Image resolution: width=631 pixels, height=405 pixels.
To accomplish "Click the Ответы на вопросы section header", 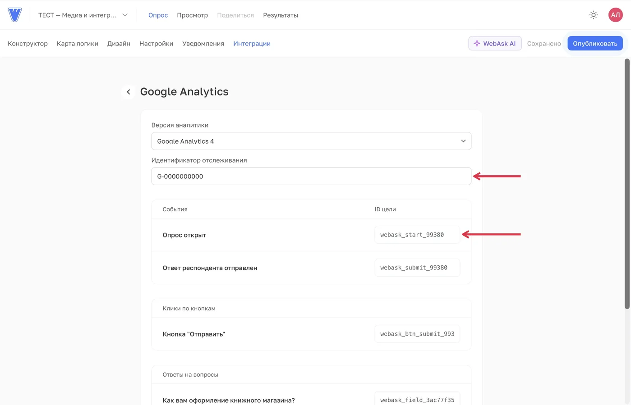I will (190, 375).
